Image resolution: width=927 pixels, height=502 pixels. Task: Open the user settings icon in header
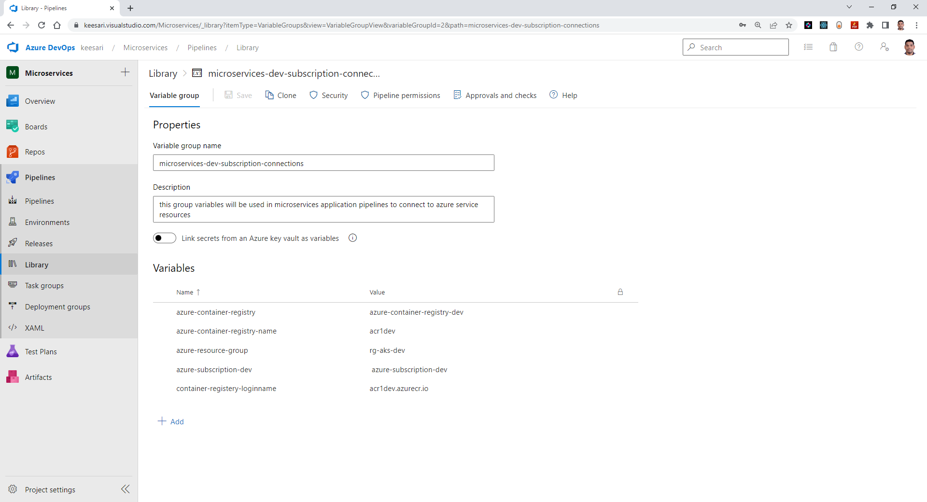885,47
